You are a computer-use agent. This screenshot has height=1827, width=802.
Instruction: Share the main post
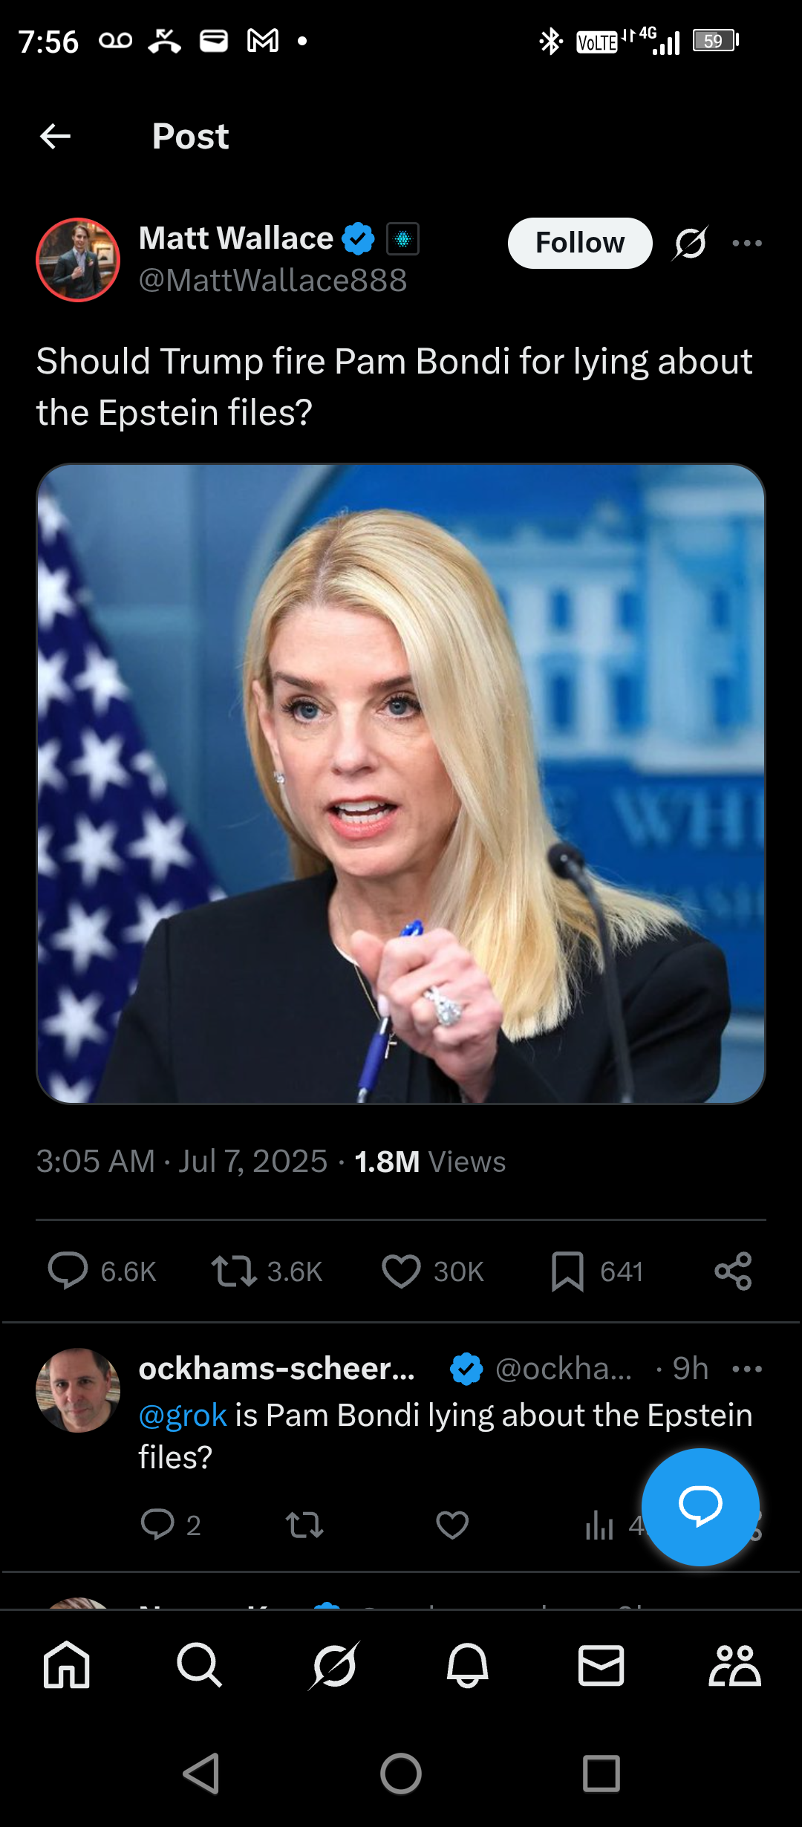[734, 1271]
